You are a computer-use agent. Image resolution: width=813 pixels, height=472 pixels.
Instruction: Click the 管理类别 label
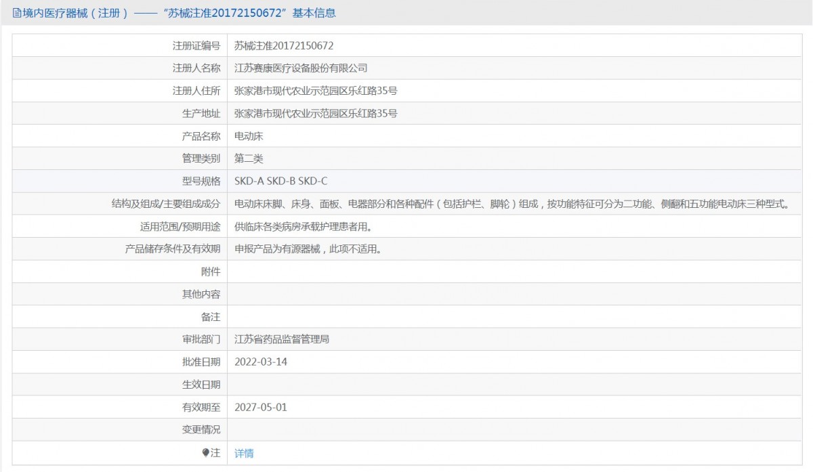tap(201, 158)
